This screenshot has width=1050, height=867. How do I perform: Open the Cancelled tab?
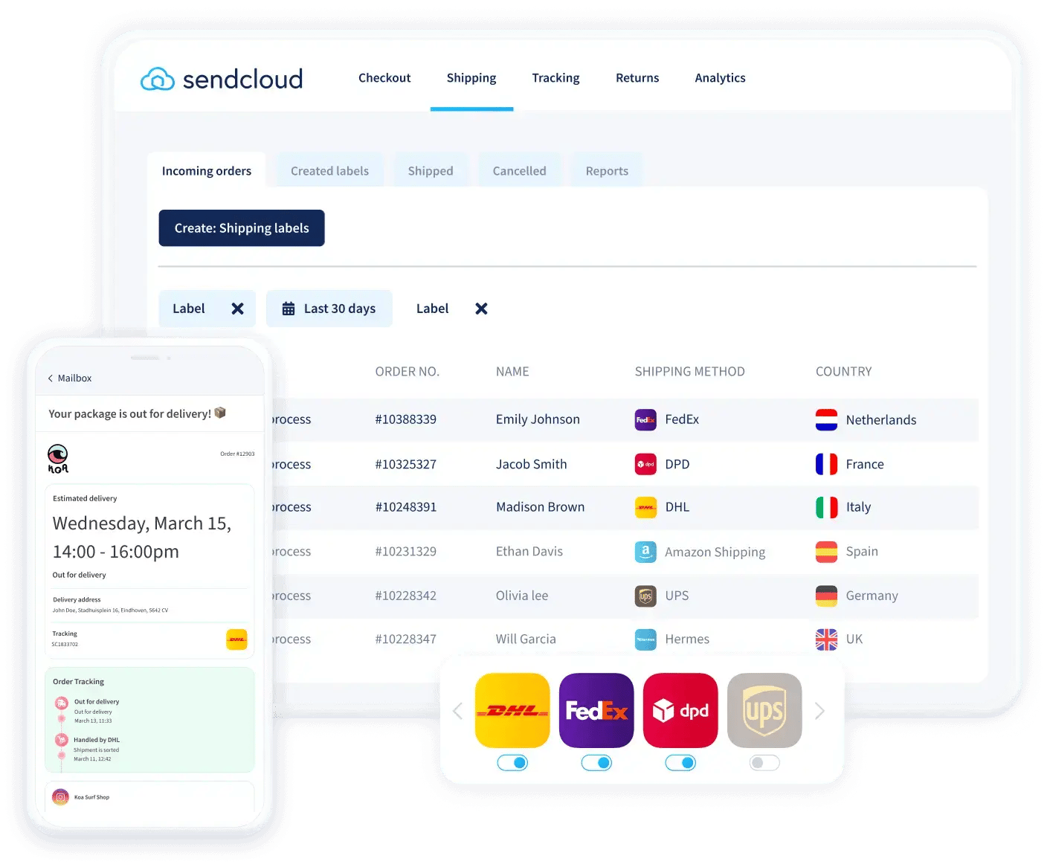(519, 171)
